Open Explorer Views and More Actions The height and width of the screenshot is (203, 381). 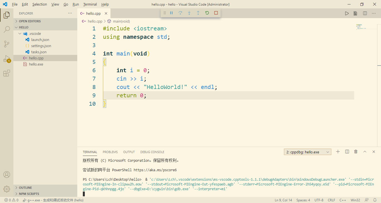tap(70, 13)
